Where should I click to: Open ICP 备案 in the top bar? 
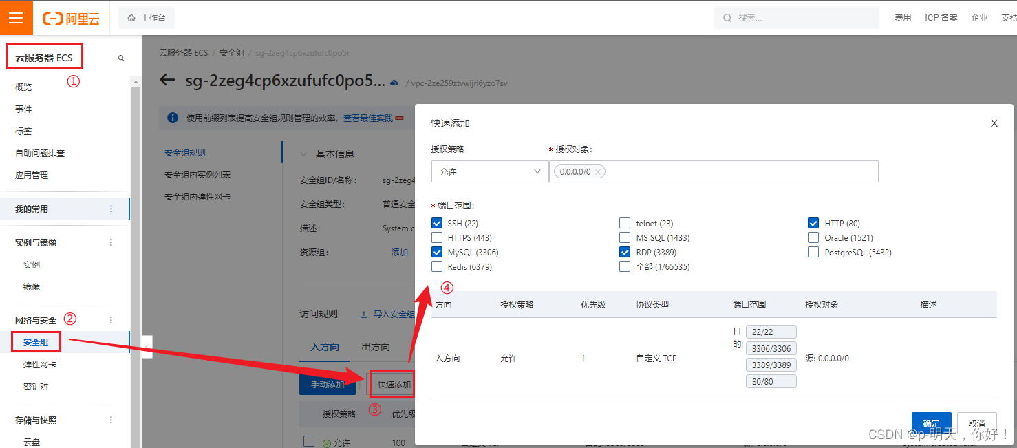(x=941, y=18)
